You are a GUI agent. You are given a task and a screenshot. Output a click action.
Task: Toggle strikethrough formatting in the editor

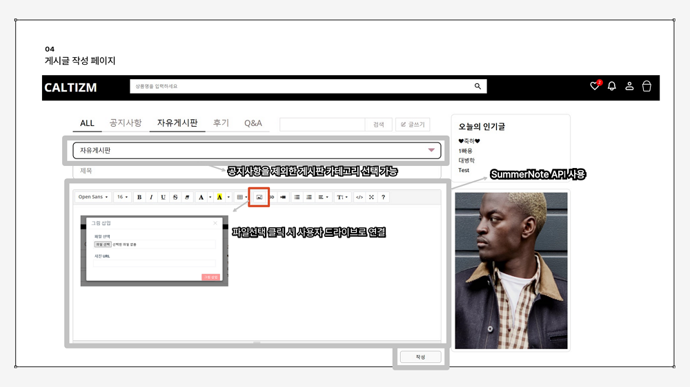(x=175, y=197)
